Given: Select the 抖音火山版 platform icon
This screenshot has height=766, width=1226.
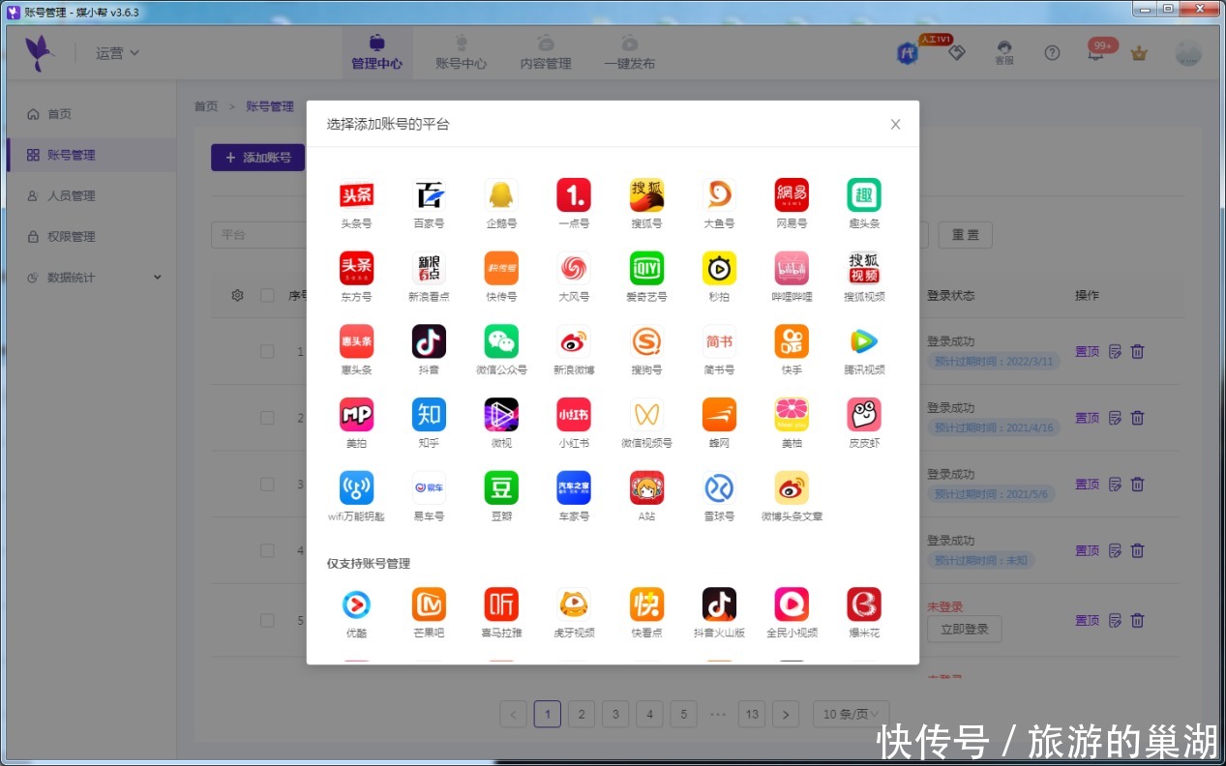Looking at the screenshot, I should click(719, 604).
